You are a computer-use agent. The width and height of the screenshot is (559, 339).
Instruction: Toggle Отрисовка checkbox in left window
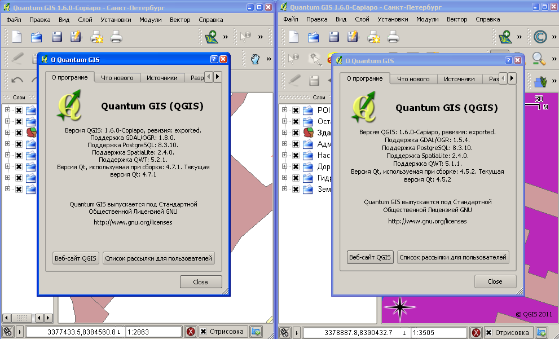(x=203, y=332)
